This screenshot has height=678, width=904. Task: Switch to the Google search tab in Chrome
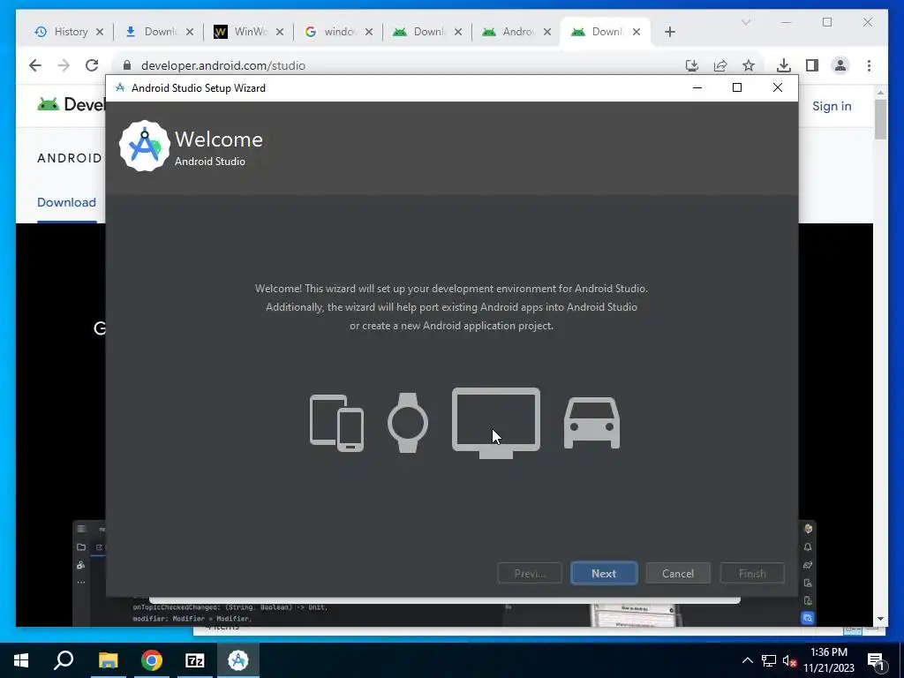pos(332,32)
